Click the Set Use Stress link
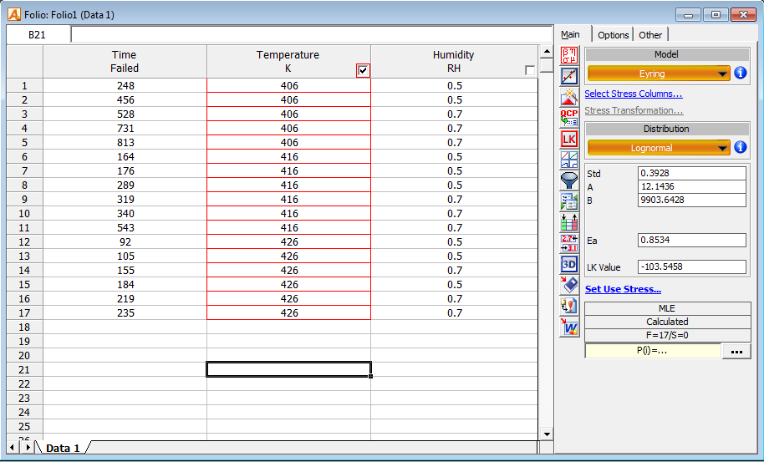Image resolution: width=764 pixels, height=462 pixels. (x=623, y=289)
